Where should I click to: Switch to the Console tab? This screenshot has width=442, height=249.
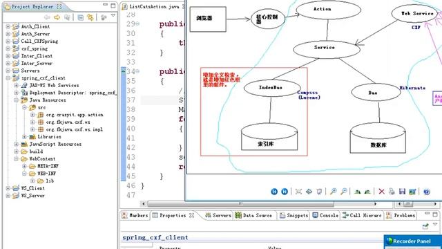[x=325, y=215]
